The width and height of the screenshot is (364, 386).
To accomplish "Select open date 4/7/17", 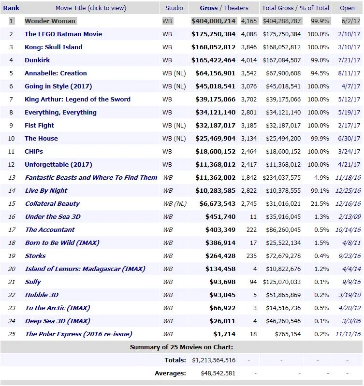I will click(x=350, y=86).
